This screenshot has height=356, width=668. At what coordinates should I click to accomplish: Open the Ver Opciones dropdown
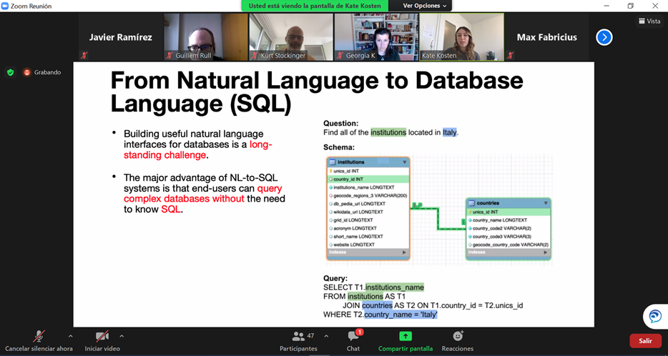424,6
